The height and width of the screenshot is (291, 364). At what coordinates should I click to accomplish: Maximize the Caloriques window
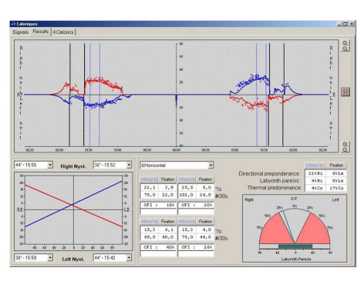point(345,24)
